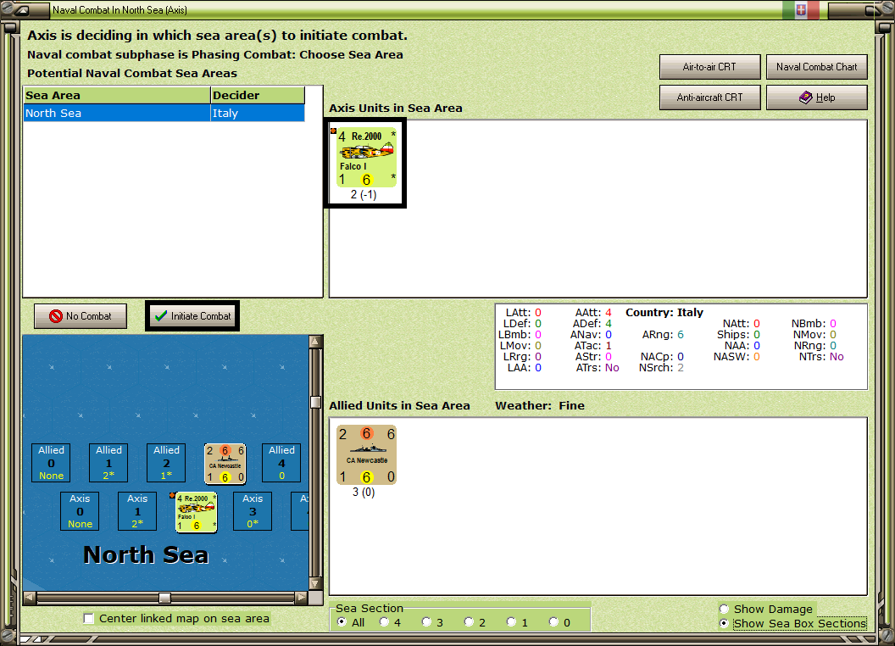The height and width of the screenshot is (646, 895).
Task: Click the Axis 1 sea box on the map
Action: tap(137, 511)
